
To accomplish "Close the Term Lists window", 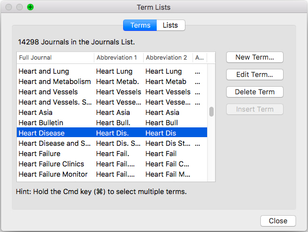I will (278, 221).
